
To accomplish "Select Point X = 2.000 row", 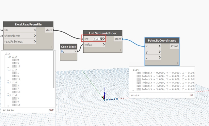I will point(165,79).
